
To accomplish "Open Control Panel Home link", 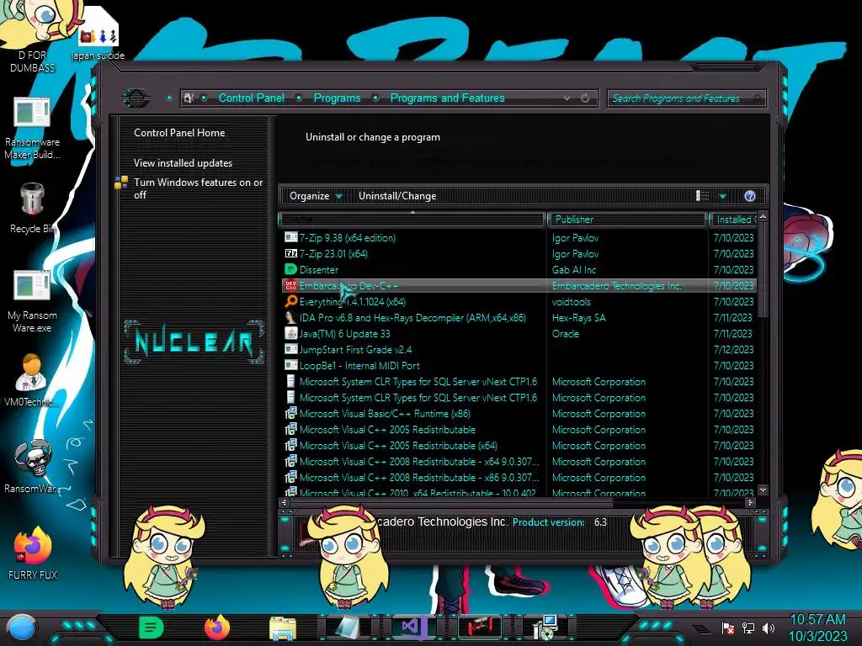I will pos(179,133).
